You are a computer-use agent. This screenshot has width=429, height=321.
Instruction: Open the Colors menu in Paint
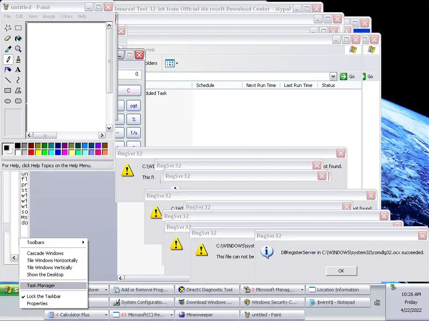(67, 16)
